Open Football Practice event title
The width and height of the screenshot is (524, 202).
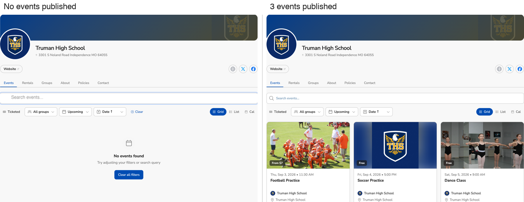pyautogui.click(x=285, y=181)
